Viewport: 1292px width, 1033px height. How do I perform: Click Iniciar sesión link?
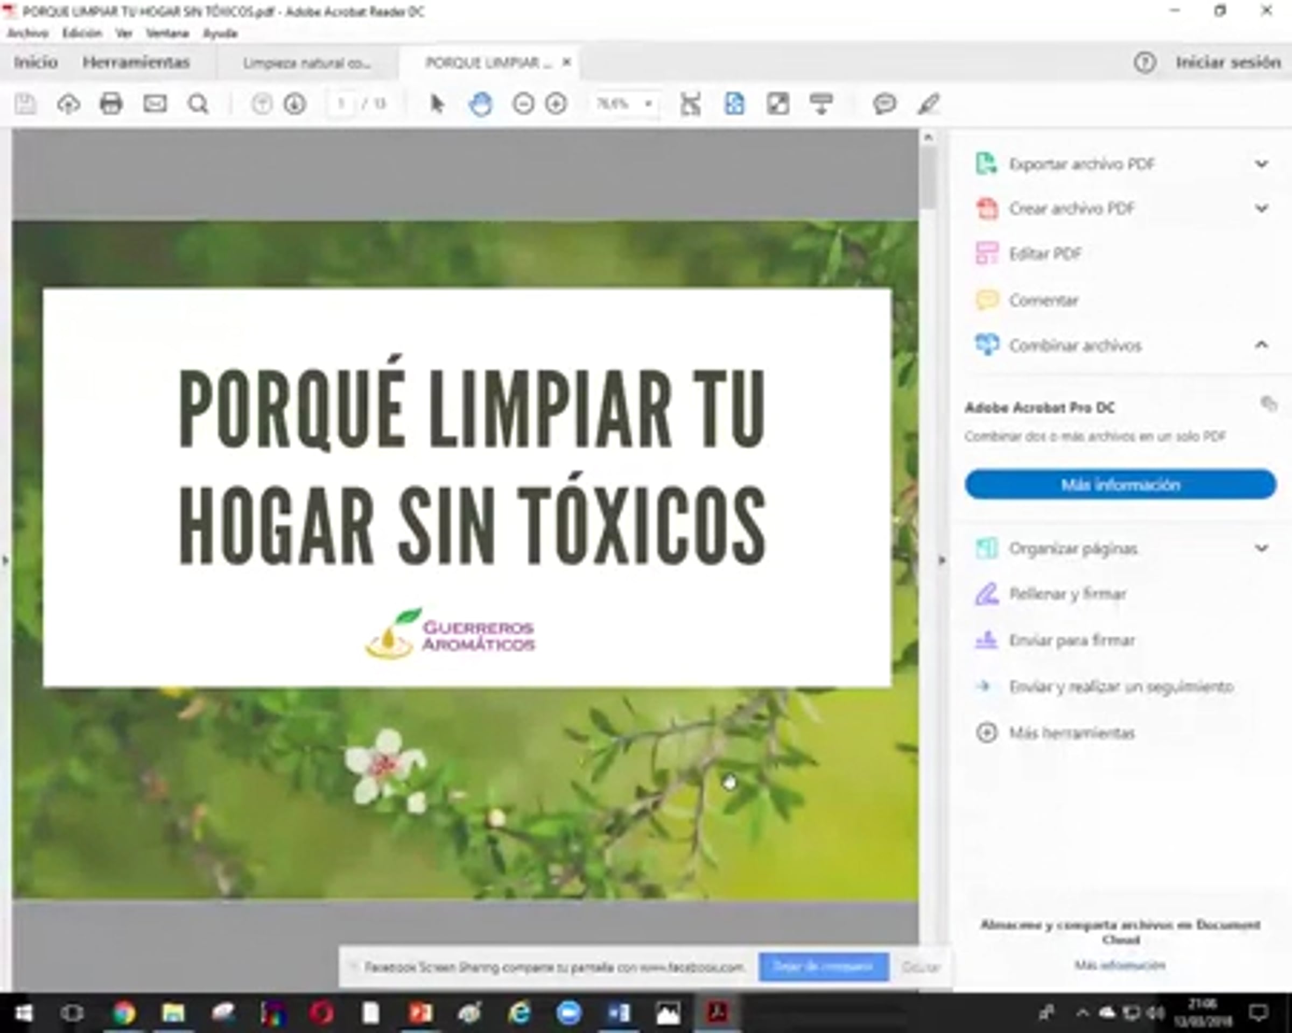[1228, 62]
